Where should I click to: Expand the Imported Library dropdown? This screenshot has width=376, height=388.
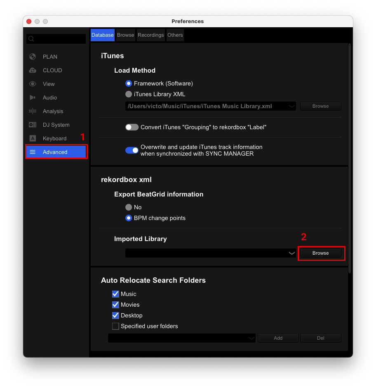292,253
